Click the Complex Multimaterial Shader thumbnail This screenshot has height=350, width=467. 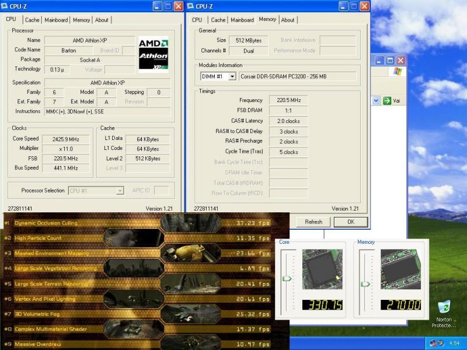click(134, 329)
